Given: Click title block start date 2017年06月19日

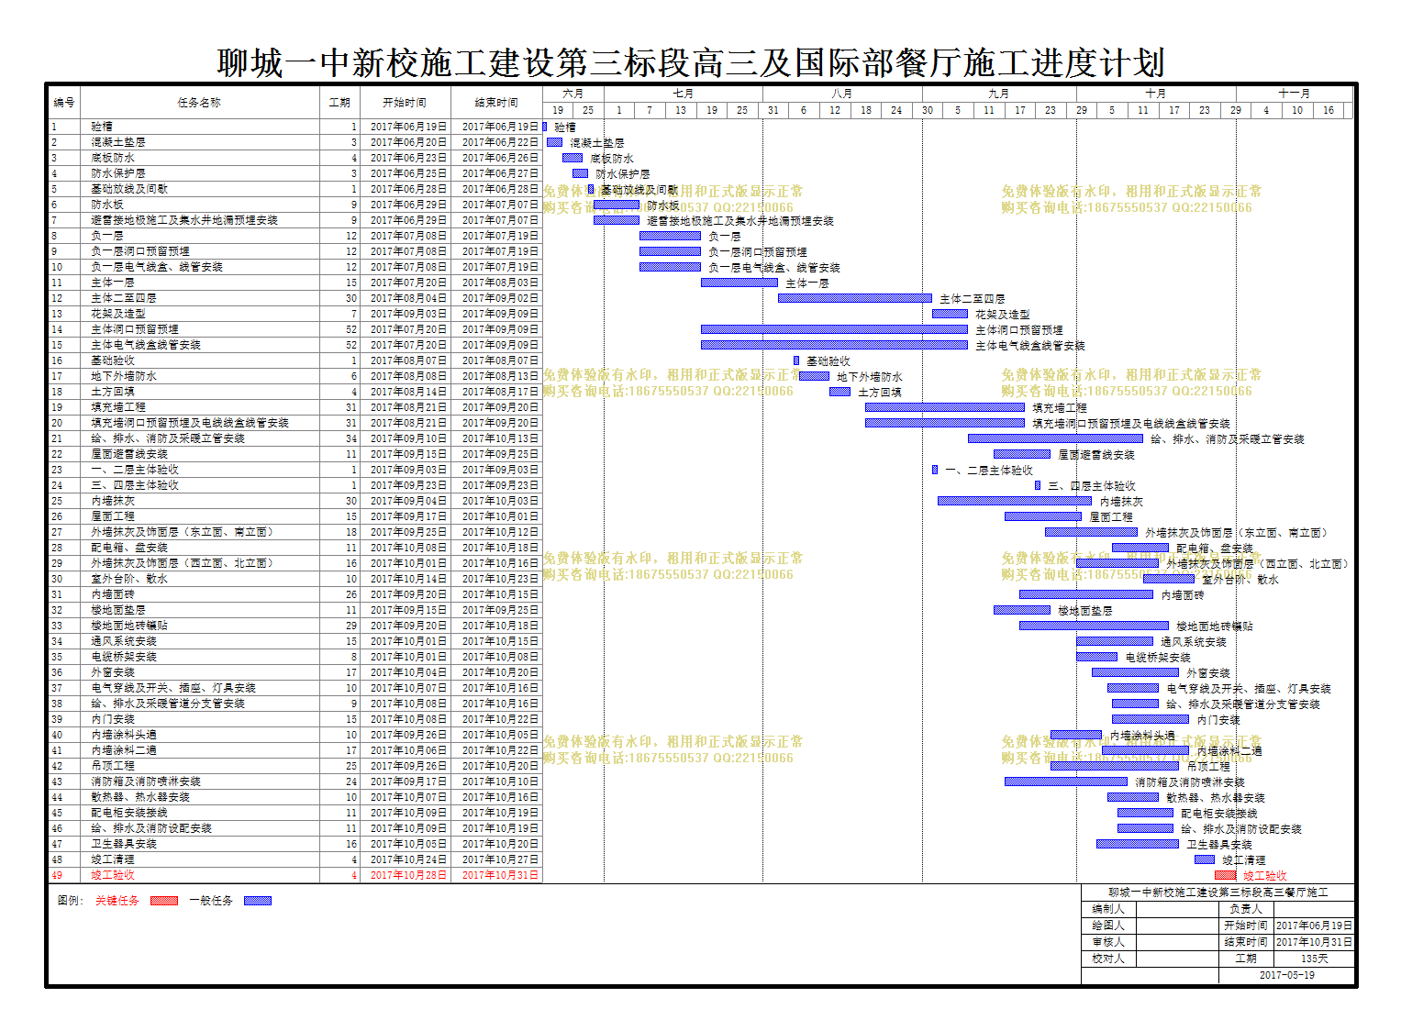Looking at the screenshot, I should (1315, 926).
